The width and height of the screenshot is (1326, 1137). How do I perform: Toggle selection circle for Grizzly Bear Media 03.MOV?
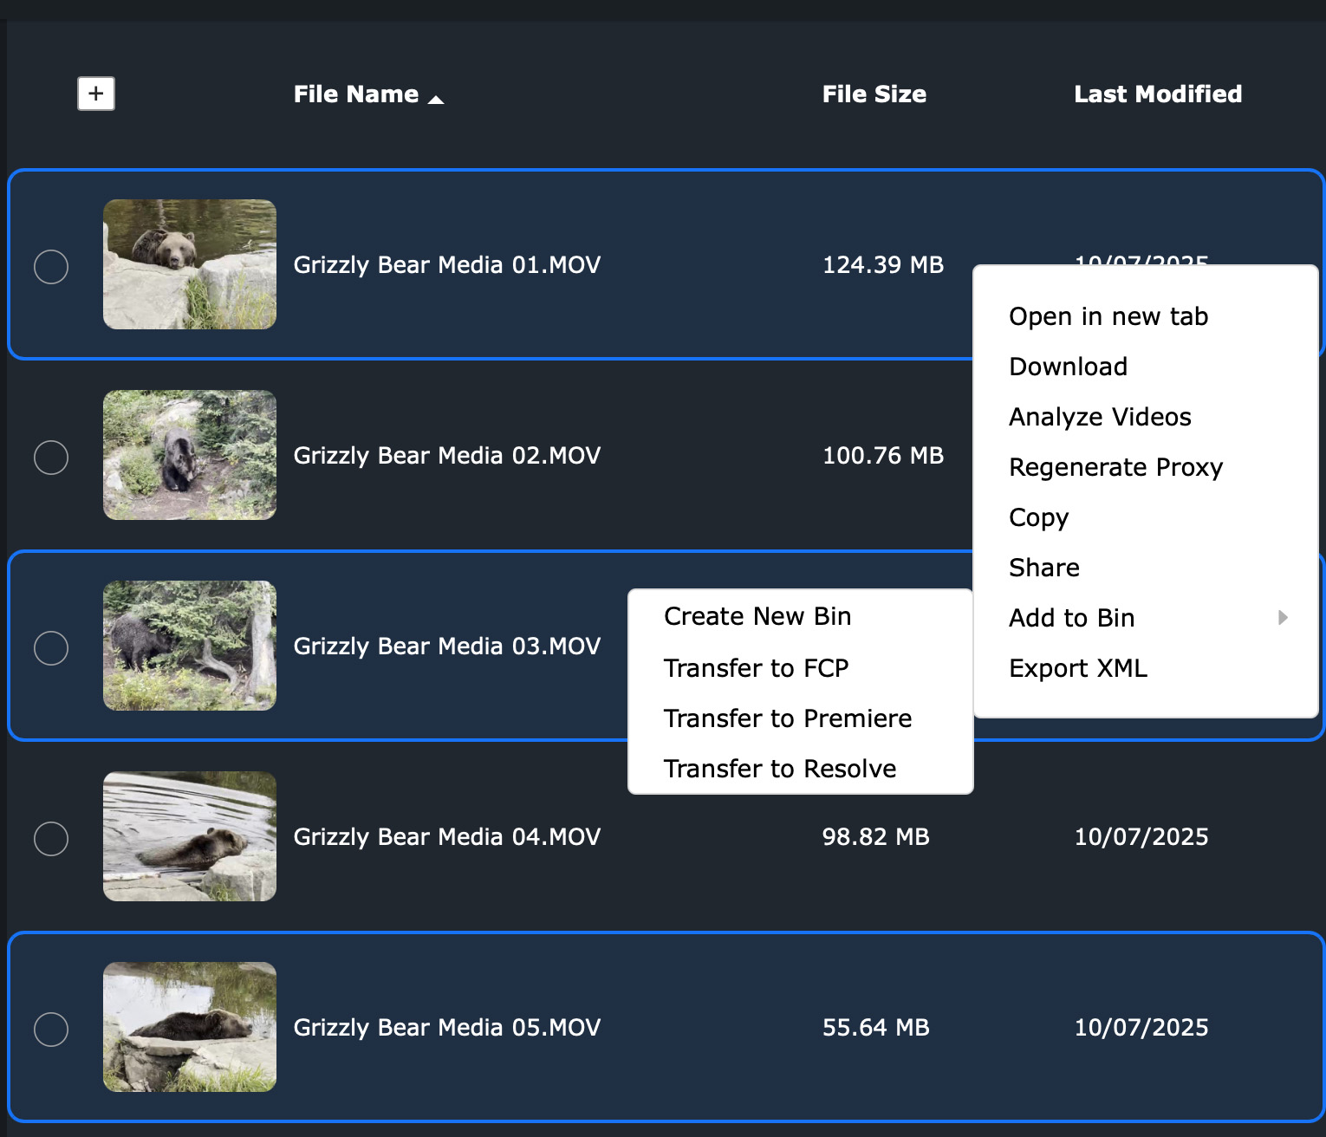(51, 647)
